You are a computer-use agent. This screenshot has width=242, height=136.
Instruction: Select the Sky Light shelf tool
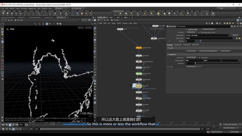[x=164, y=14]
